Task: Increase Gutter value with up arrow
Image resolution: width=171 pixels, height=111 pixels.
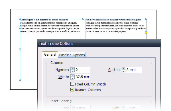Action: coord(123,69)
